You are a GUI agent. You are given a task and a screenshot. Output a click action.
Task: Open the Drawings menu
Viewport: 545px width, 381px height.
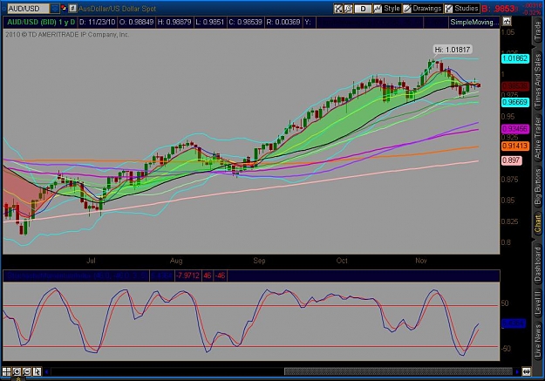[x=422, y=9]
